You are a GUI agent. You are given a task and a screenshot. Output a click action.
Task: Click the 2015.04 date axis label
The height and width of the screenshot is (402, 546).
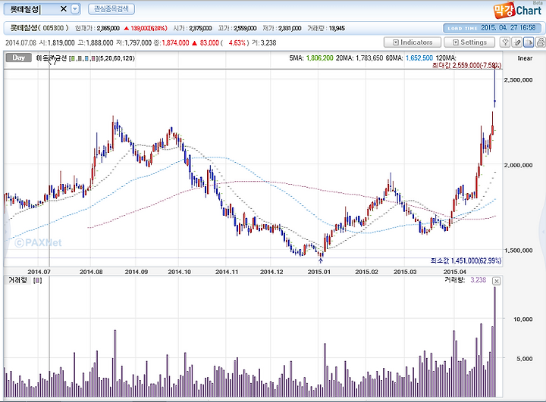454,272
